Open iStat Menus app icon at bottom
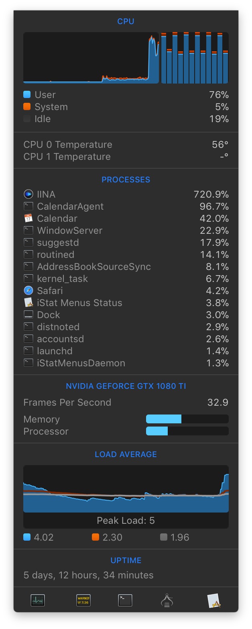This screenshot has height=629, width=252. [213, 600]
